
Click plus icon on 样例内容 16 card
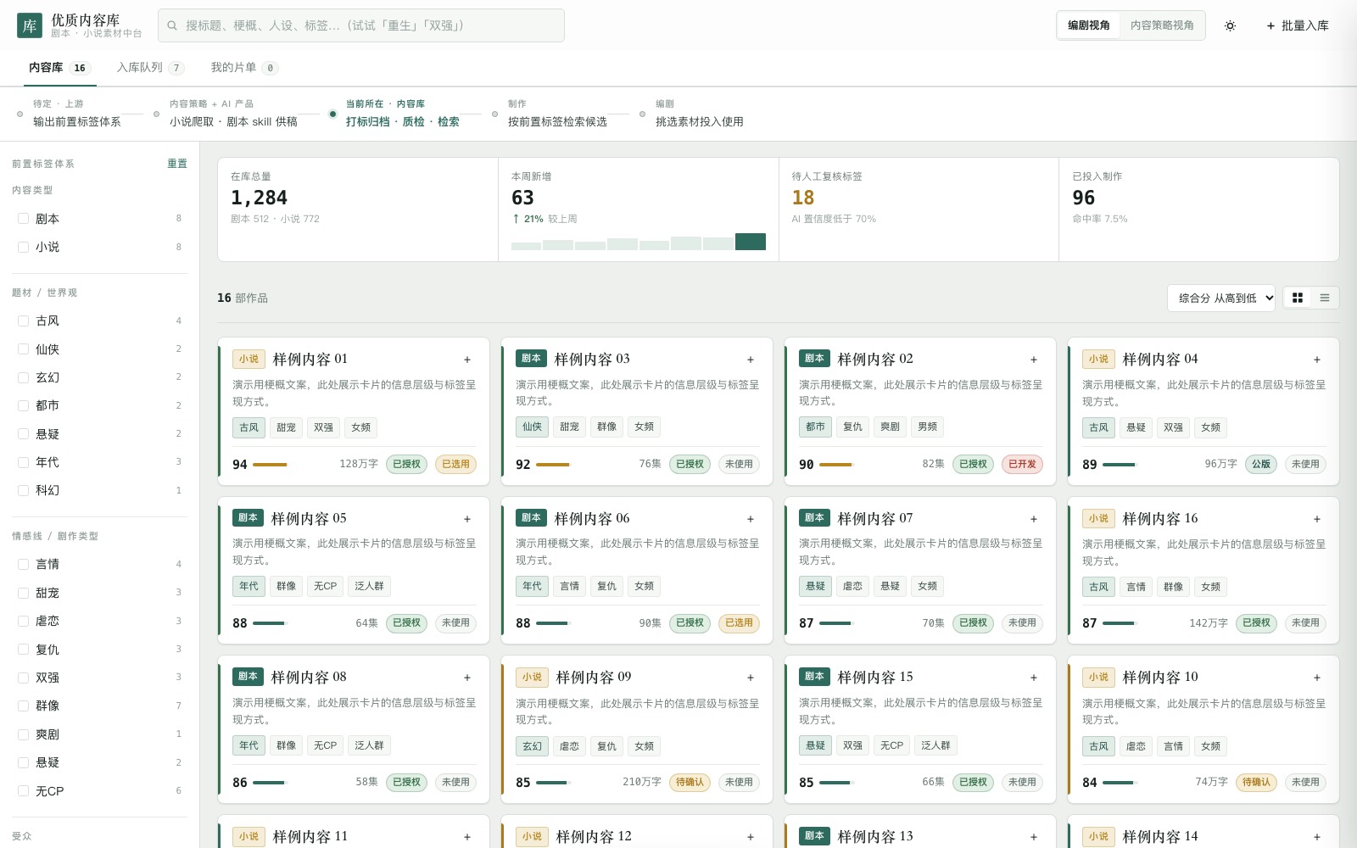click(1317, 519)
